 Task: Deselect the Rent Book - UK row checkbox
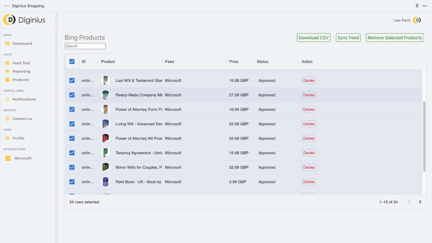pos(72,182)
